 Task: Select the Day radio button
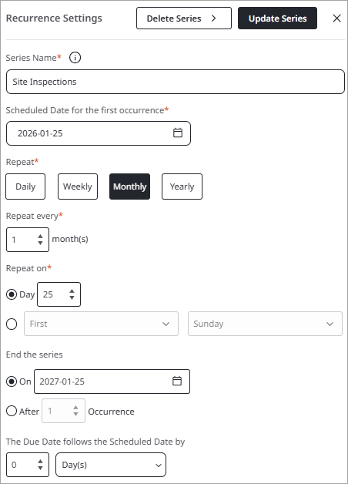point(12,294)
